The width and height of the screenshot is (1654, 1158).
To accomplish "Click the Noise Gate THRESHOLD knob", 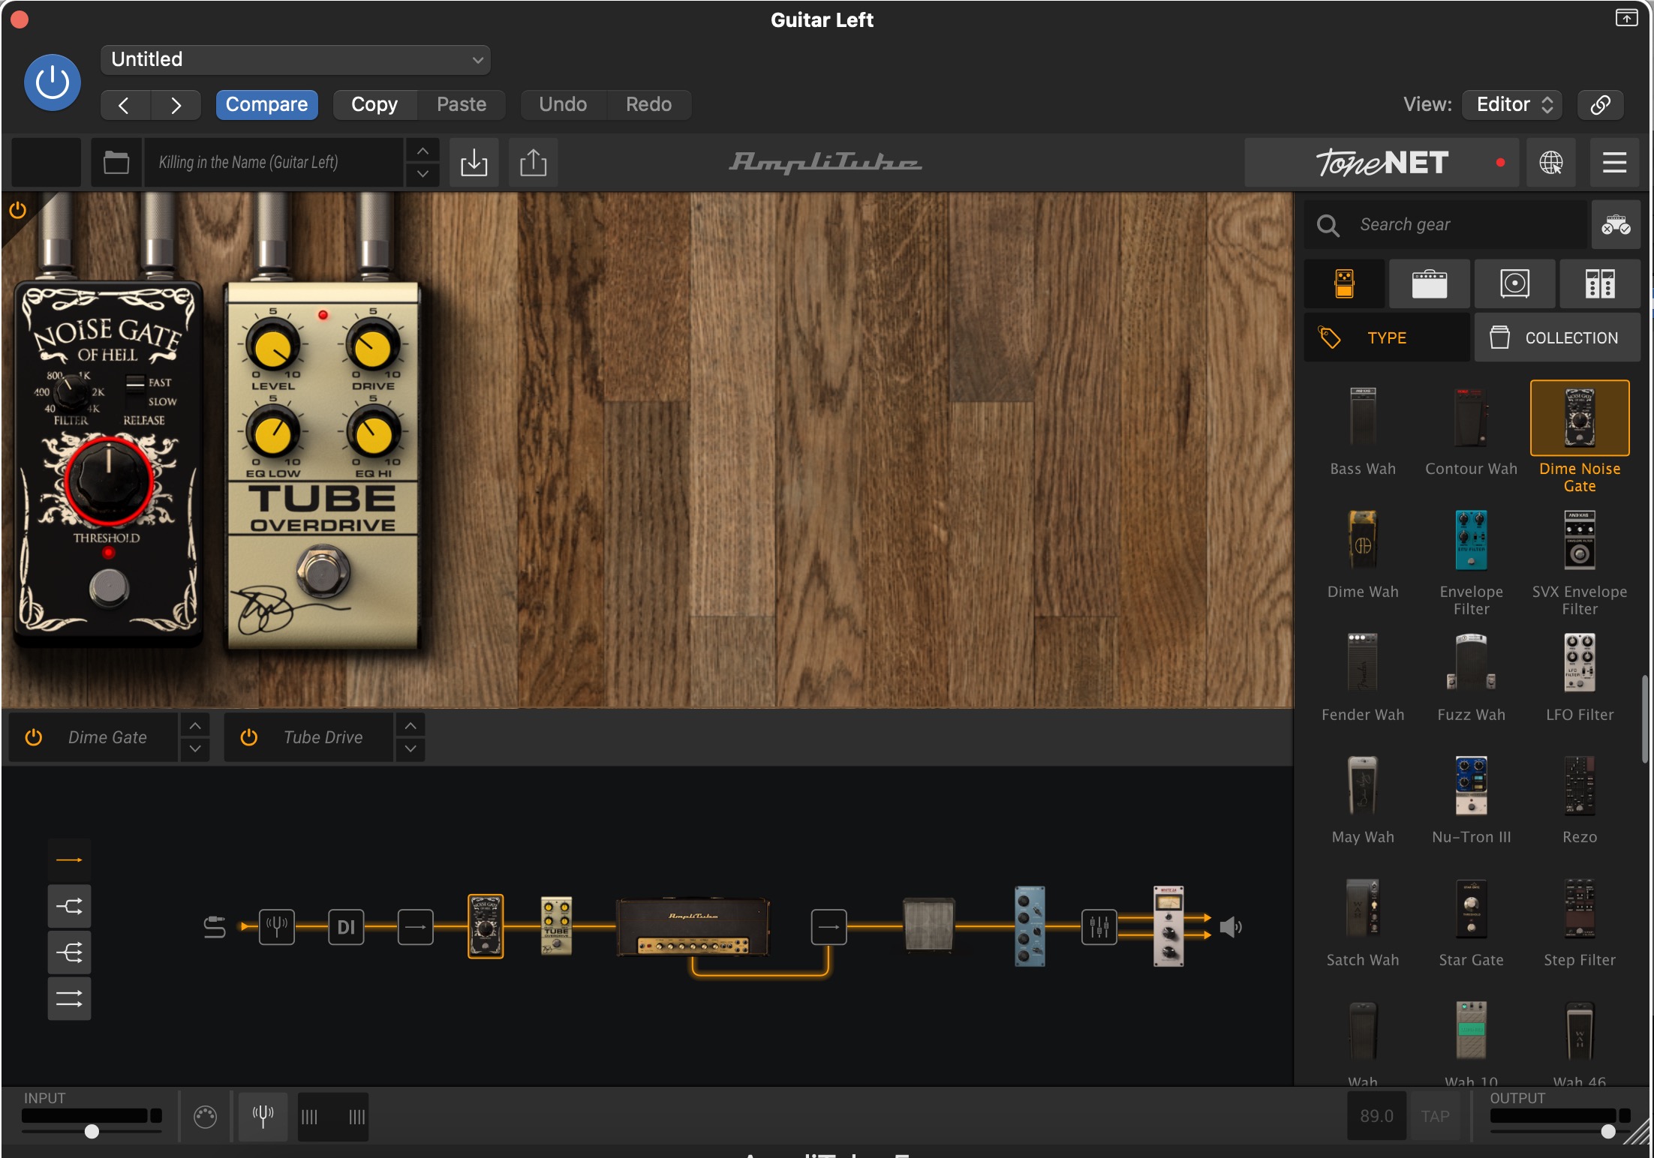I will tap(109, 480).
